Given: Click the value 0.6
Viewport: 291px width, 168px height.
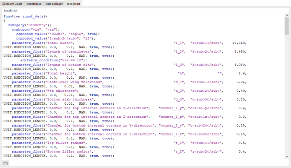Looking at the screenshot, I should tap(242, 108).
